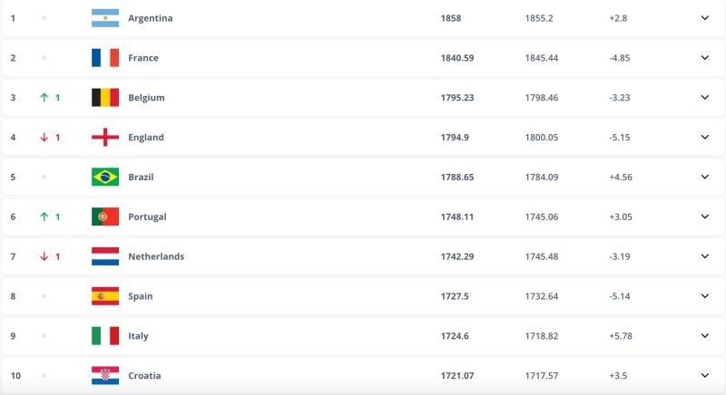This screenshot has width=726, height=395.
Task: Expand the France row chevron
Action: click(704, 58)
